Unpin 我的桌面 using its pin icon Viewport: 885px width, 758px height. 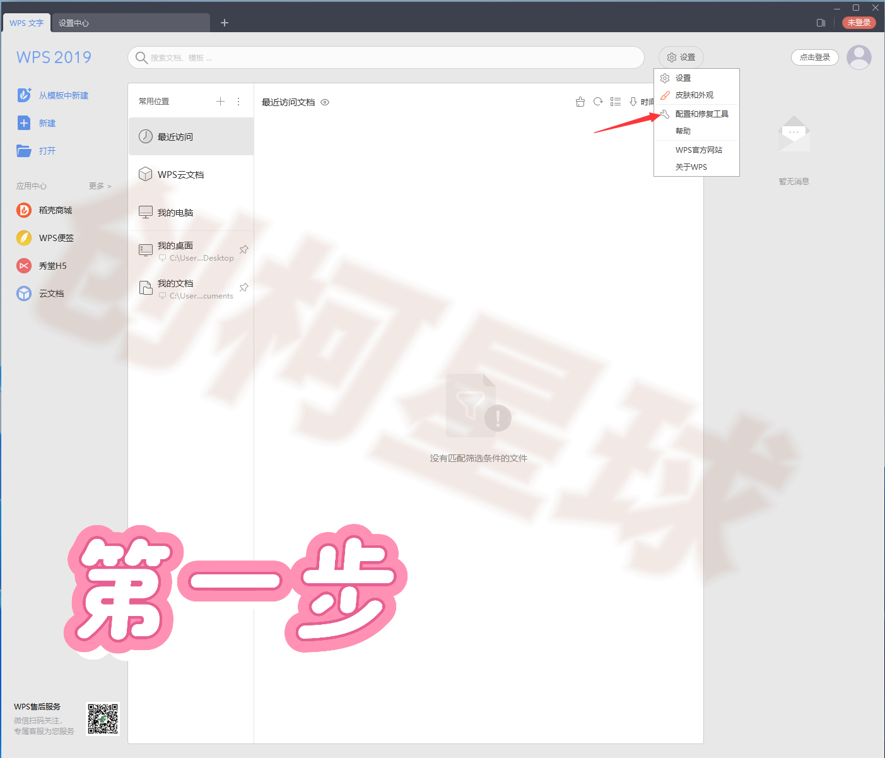click(244, 250)
